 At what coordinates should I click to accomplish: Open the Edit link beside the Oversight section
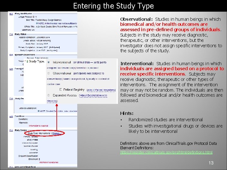[x=11, y=69]
